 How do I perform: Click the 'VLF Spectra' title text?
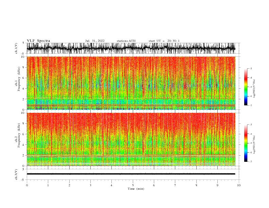coord(38,41)
